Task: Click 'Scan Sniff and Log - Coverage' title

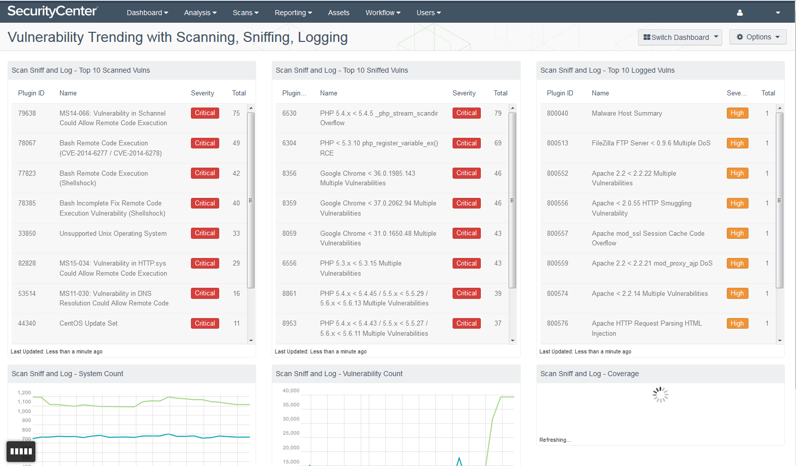Action: pos(589,374)
